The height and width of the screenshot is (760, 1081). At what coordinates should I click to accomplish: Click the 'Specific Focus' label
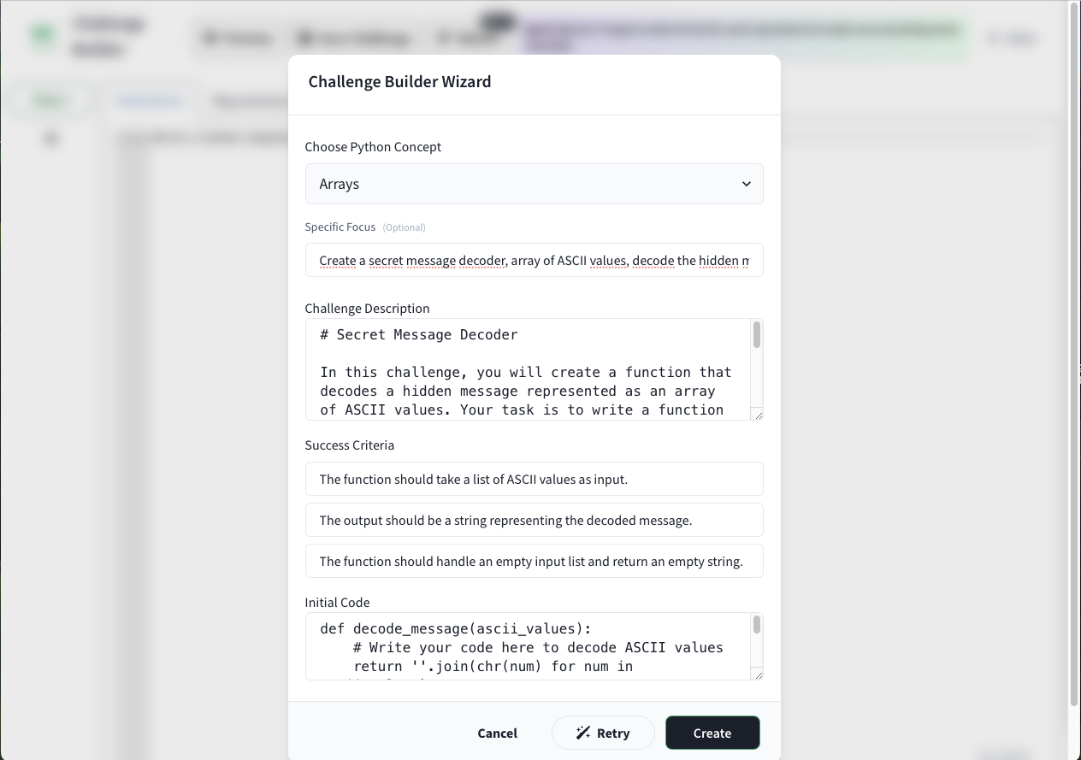[340, 227]
